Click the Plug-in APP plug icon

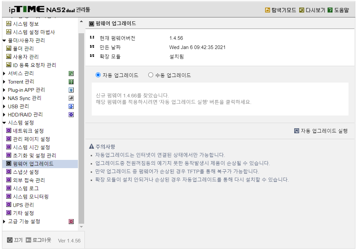pyautogui.click(x=71, y=90)
